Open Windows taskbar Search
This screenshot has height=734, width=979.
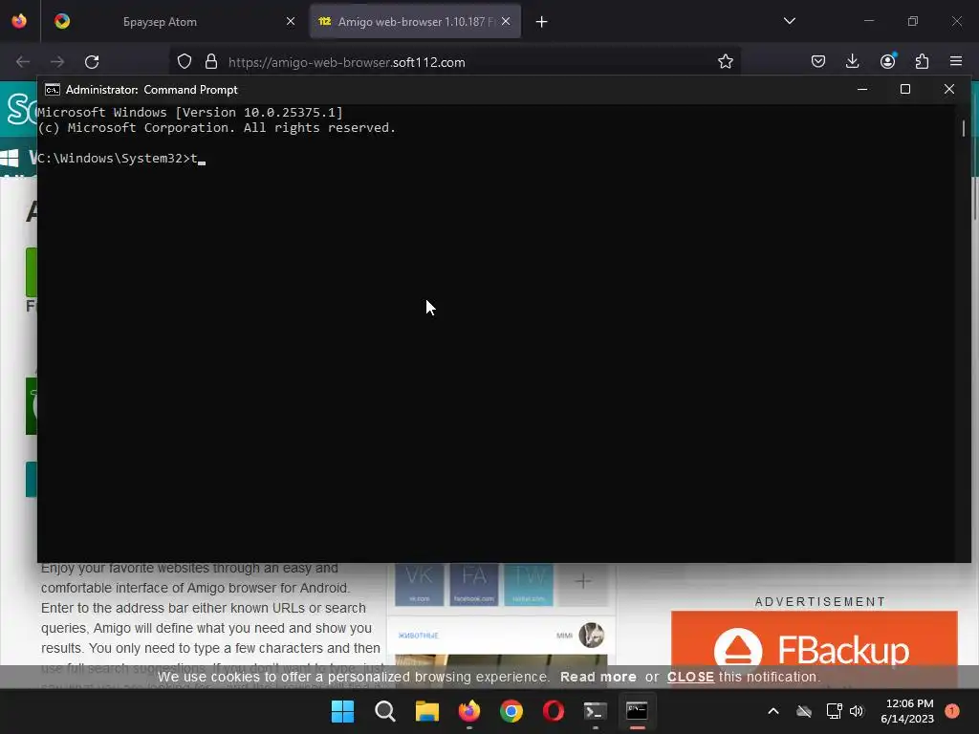pos(384,711)
